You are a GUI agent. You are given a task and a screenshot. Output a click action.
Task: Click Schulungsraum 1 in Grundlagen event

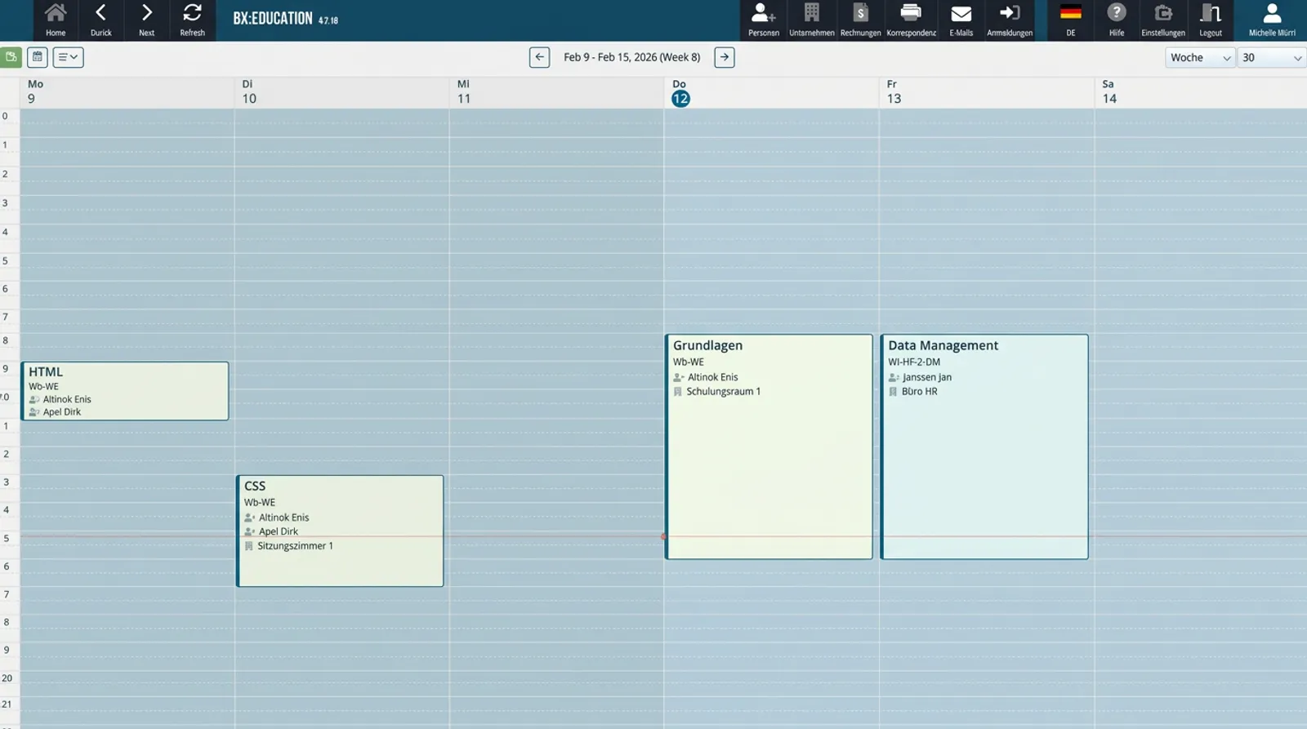723,392
